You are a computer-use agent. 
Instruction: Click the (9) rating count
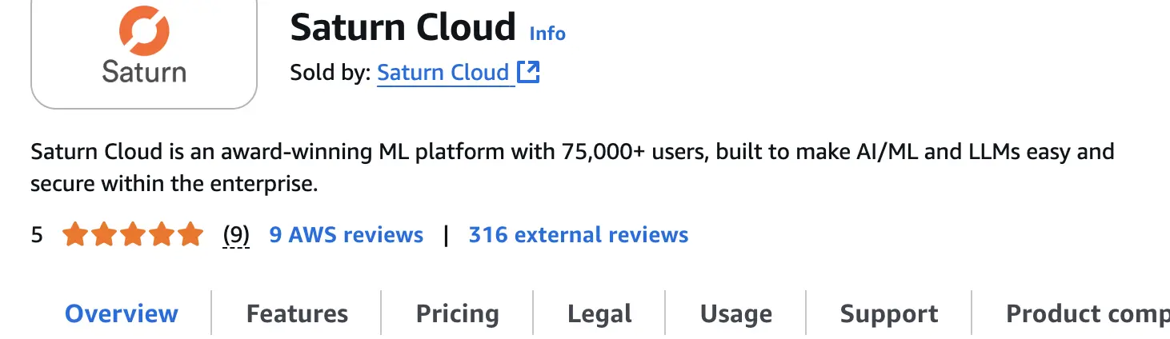click(x=236, y=235)
